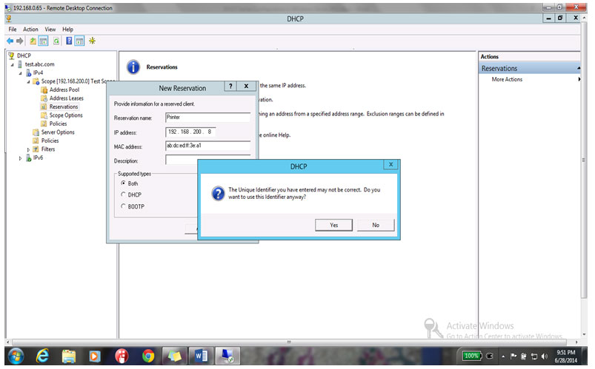Go up one level with the folder-up icon
This screenshot has width=595, height=369.
pos(33,41)
